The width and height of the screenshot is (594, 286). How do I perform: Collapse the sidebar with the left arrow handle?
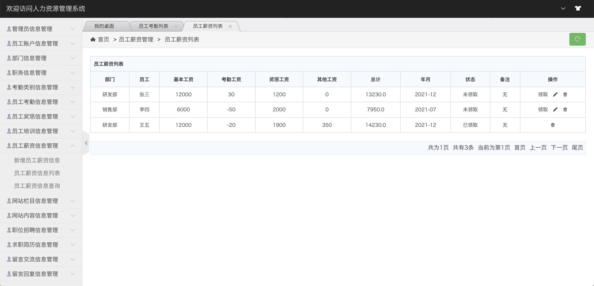coord(86,143)
